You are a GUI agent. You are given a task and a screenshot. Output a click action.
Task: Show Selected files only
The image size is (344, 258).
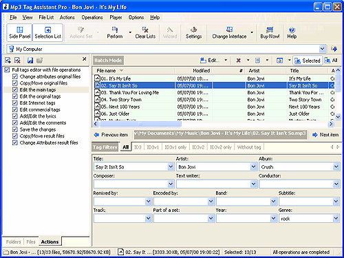(308, 61)
